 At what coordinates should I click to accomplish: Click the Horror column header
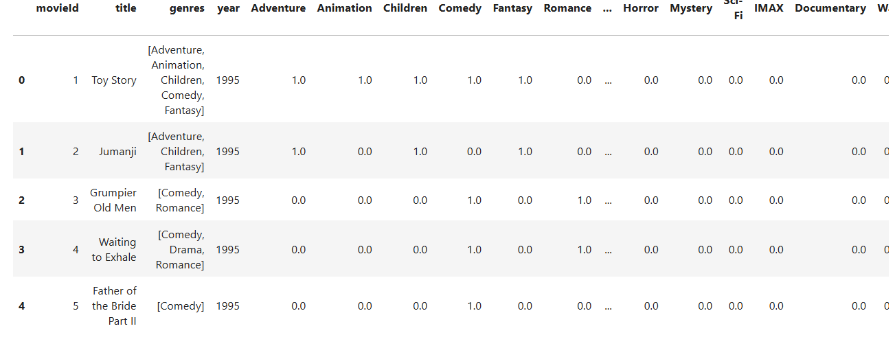641,8
